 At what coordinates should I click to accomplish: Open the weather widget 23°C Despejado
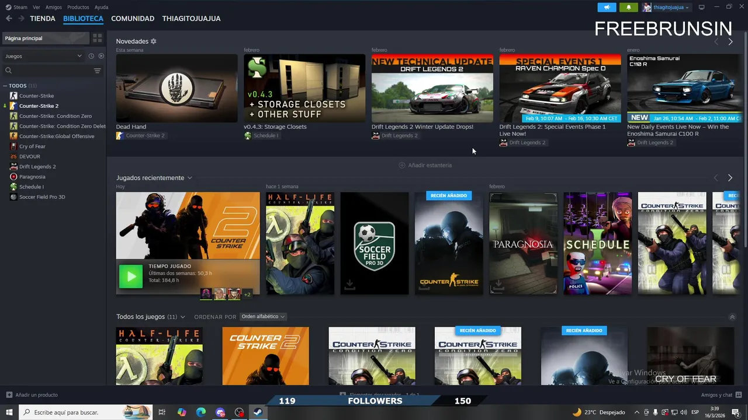(598, 412)
